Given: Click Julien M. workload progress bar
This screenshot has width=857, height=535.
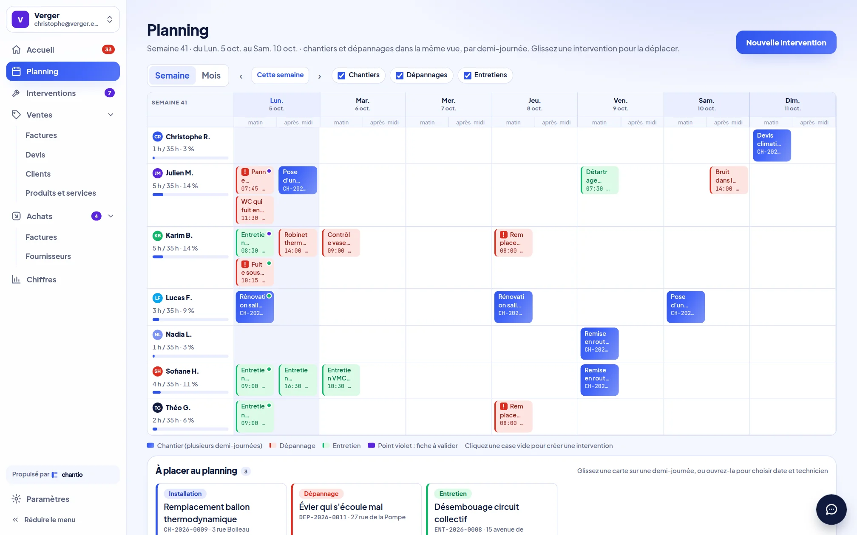Looking at the screenshot, I should pos(190,194).
